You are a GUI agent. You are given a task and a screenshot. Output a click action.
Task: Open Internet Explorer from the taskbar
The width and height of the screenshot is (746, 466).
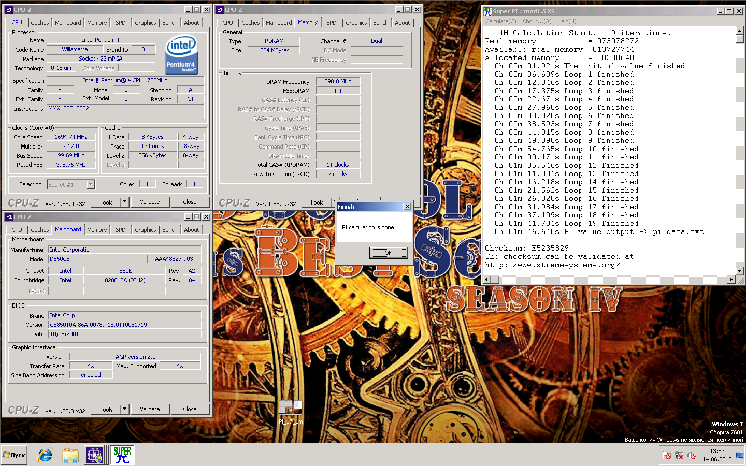(46, 455)
